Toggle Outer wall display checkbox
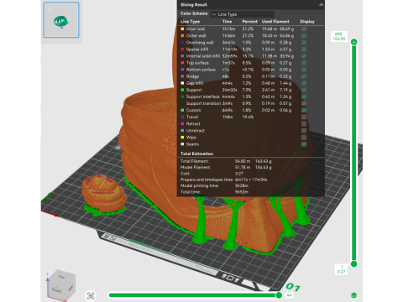Screen dimensions: 403x302 click(304, 35)
